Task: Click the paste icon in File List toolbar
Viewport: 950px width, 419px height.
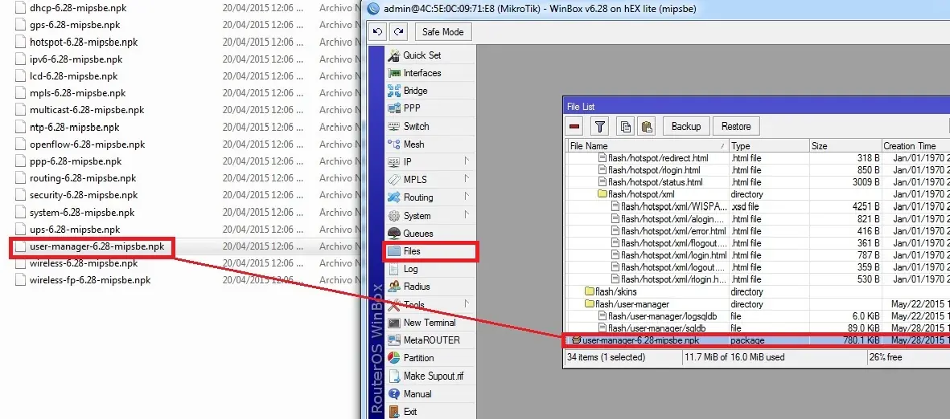Action: [x=647, y=126]
